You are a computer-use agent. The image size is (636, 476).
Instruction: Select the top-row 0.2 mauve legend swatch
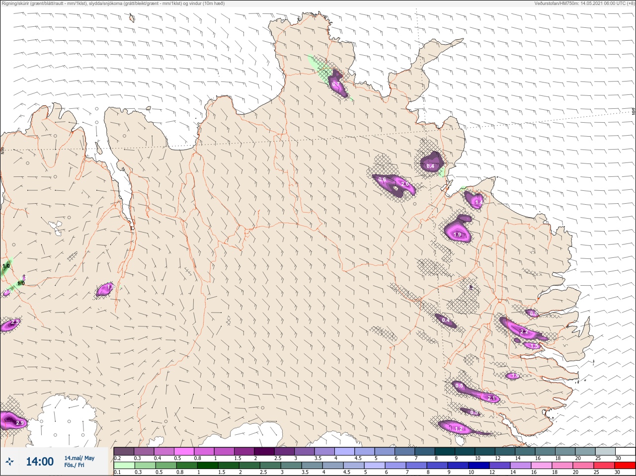click(124, 451)
